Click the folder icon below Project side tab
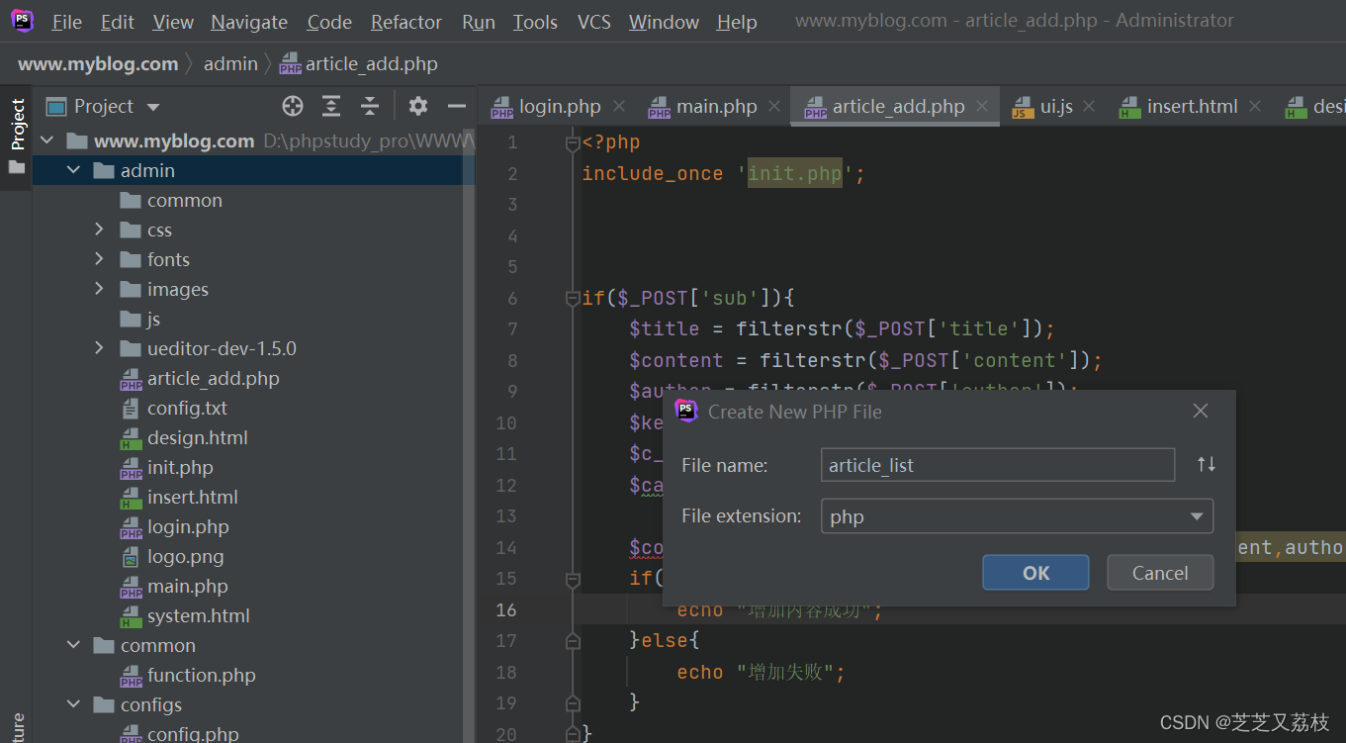The image size is (1346, 743). pos(16,167)
